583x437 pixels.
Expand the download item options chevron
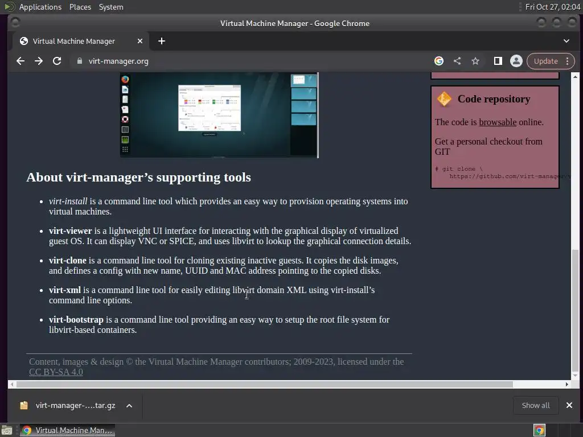click(129, 405)
